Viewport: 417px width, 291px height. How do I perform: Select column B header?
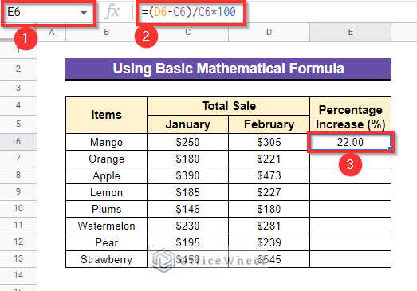[x=106, y=32]
